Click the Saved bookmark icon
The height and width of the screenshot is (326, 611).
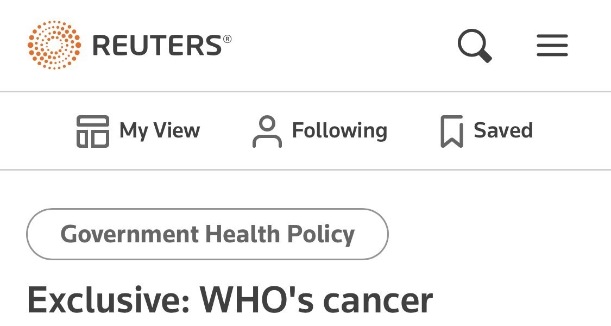tap(451, 131)
